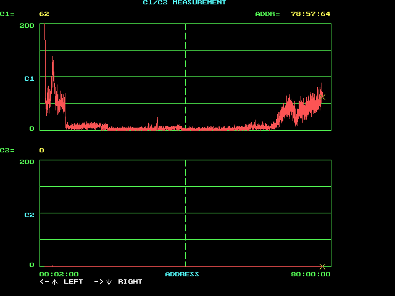
Task: Click the up arrow key hint
Action: (x=54, y=282)
